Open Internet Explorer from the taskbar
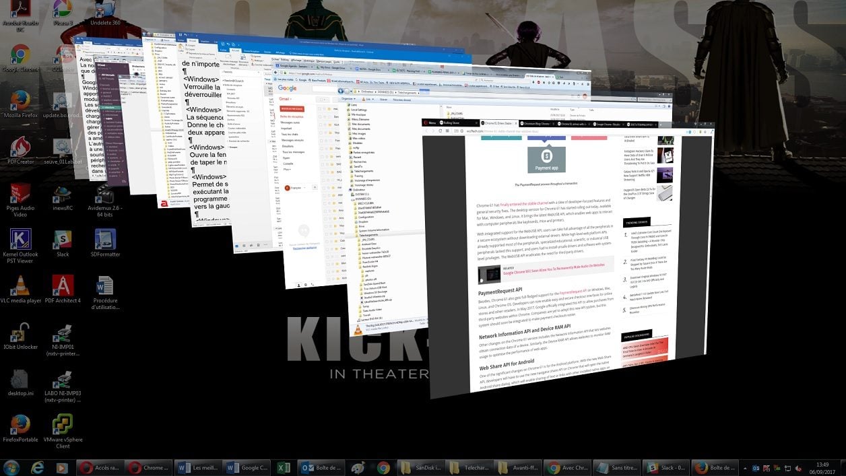The image size is (846, 476). tap(38, 467)
